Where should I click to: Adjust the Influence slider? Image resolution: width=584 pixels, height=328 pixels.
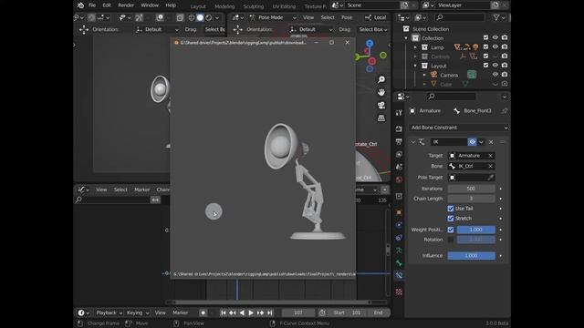[x=471, y=255]
